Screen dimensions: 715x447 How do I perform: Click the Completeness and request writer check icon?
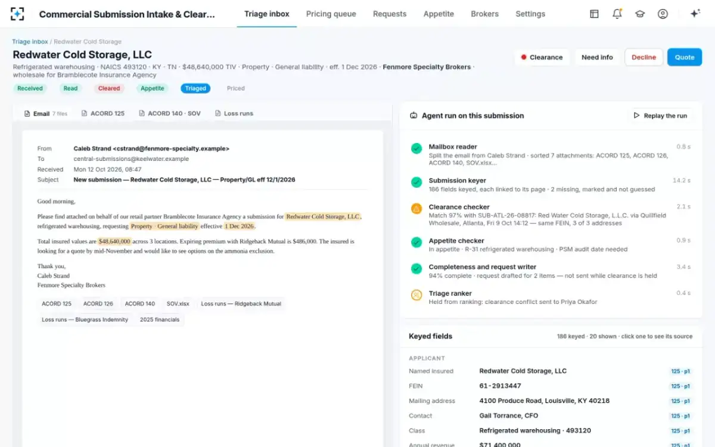coord(416,269)
